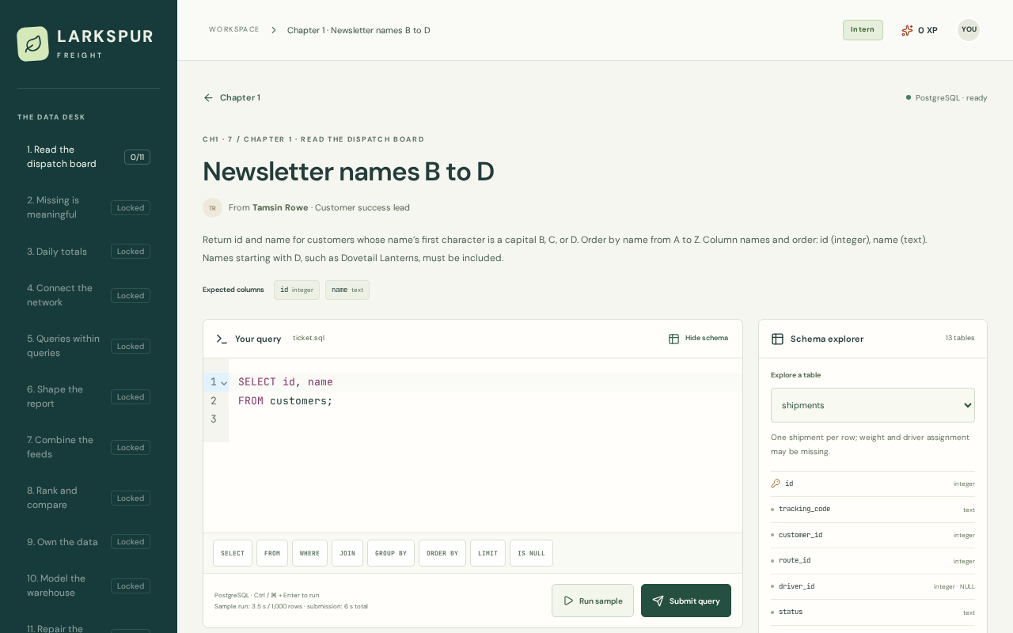Click the customer_id column row
1013x633 pixels.
(x=873, y=536)
